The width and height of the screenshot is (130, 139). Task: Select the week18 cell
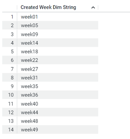[58, 51]
